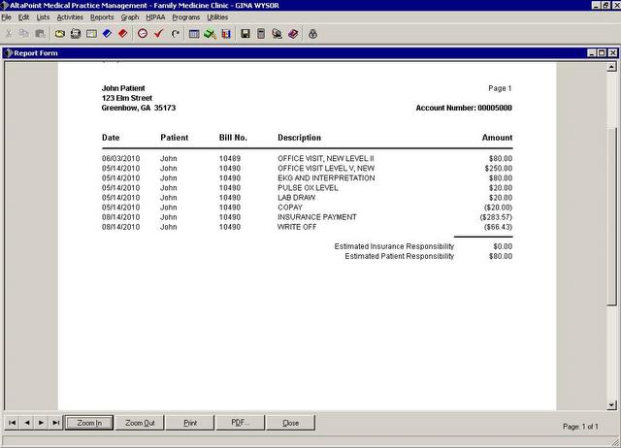Go to the last report page
This screenshot has height=448, width=621.
(x=56, y=423)
